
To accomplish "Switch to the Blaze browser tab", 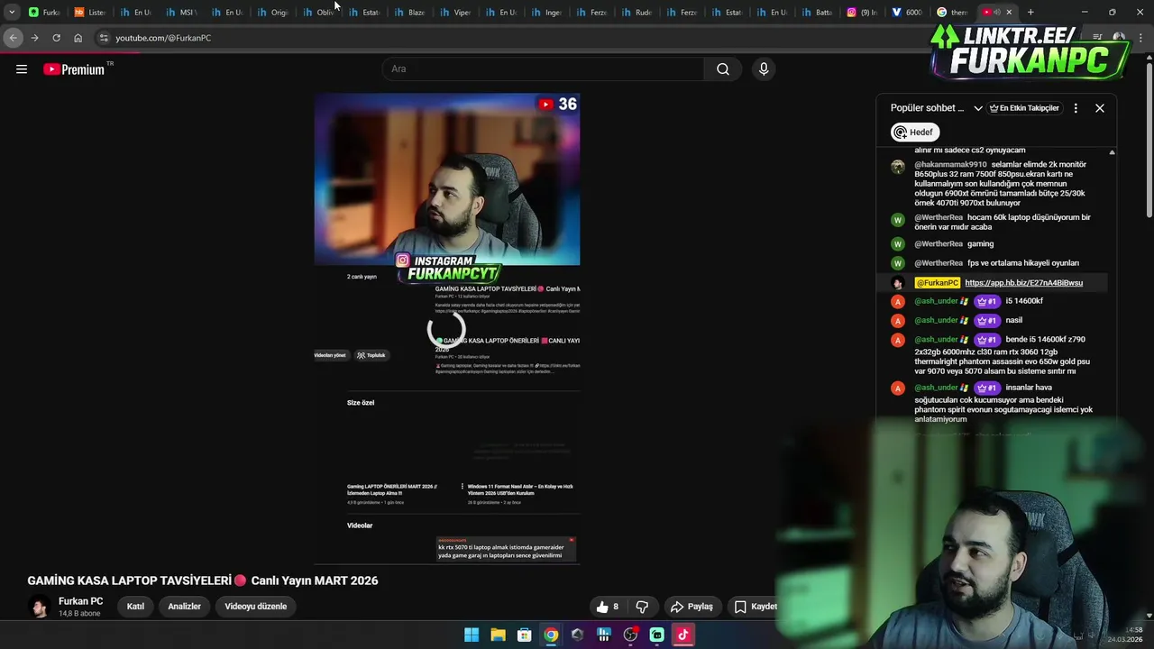I will point(408,13).
